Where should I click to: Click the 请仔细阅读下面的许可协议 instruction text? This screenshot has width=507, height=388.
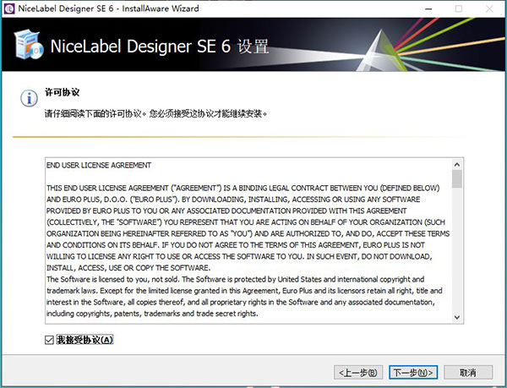coord(156,114)
